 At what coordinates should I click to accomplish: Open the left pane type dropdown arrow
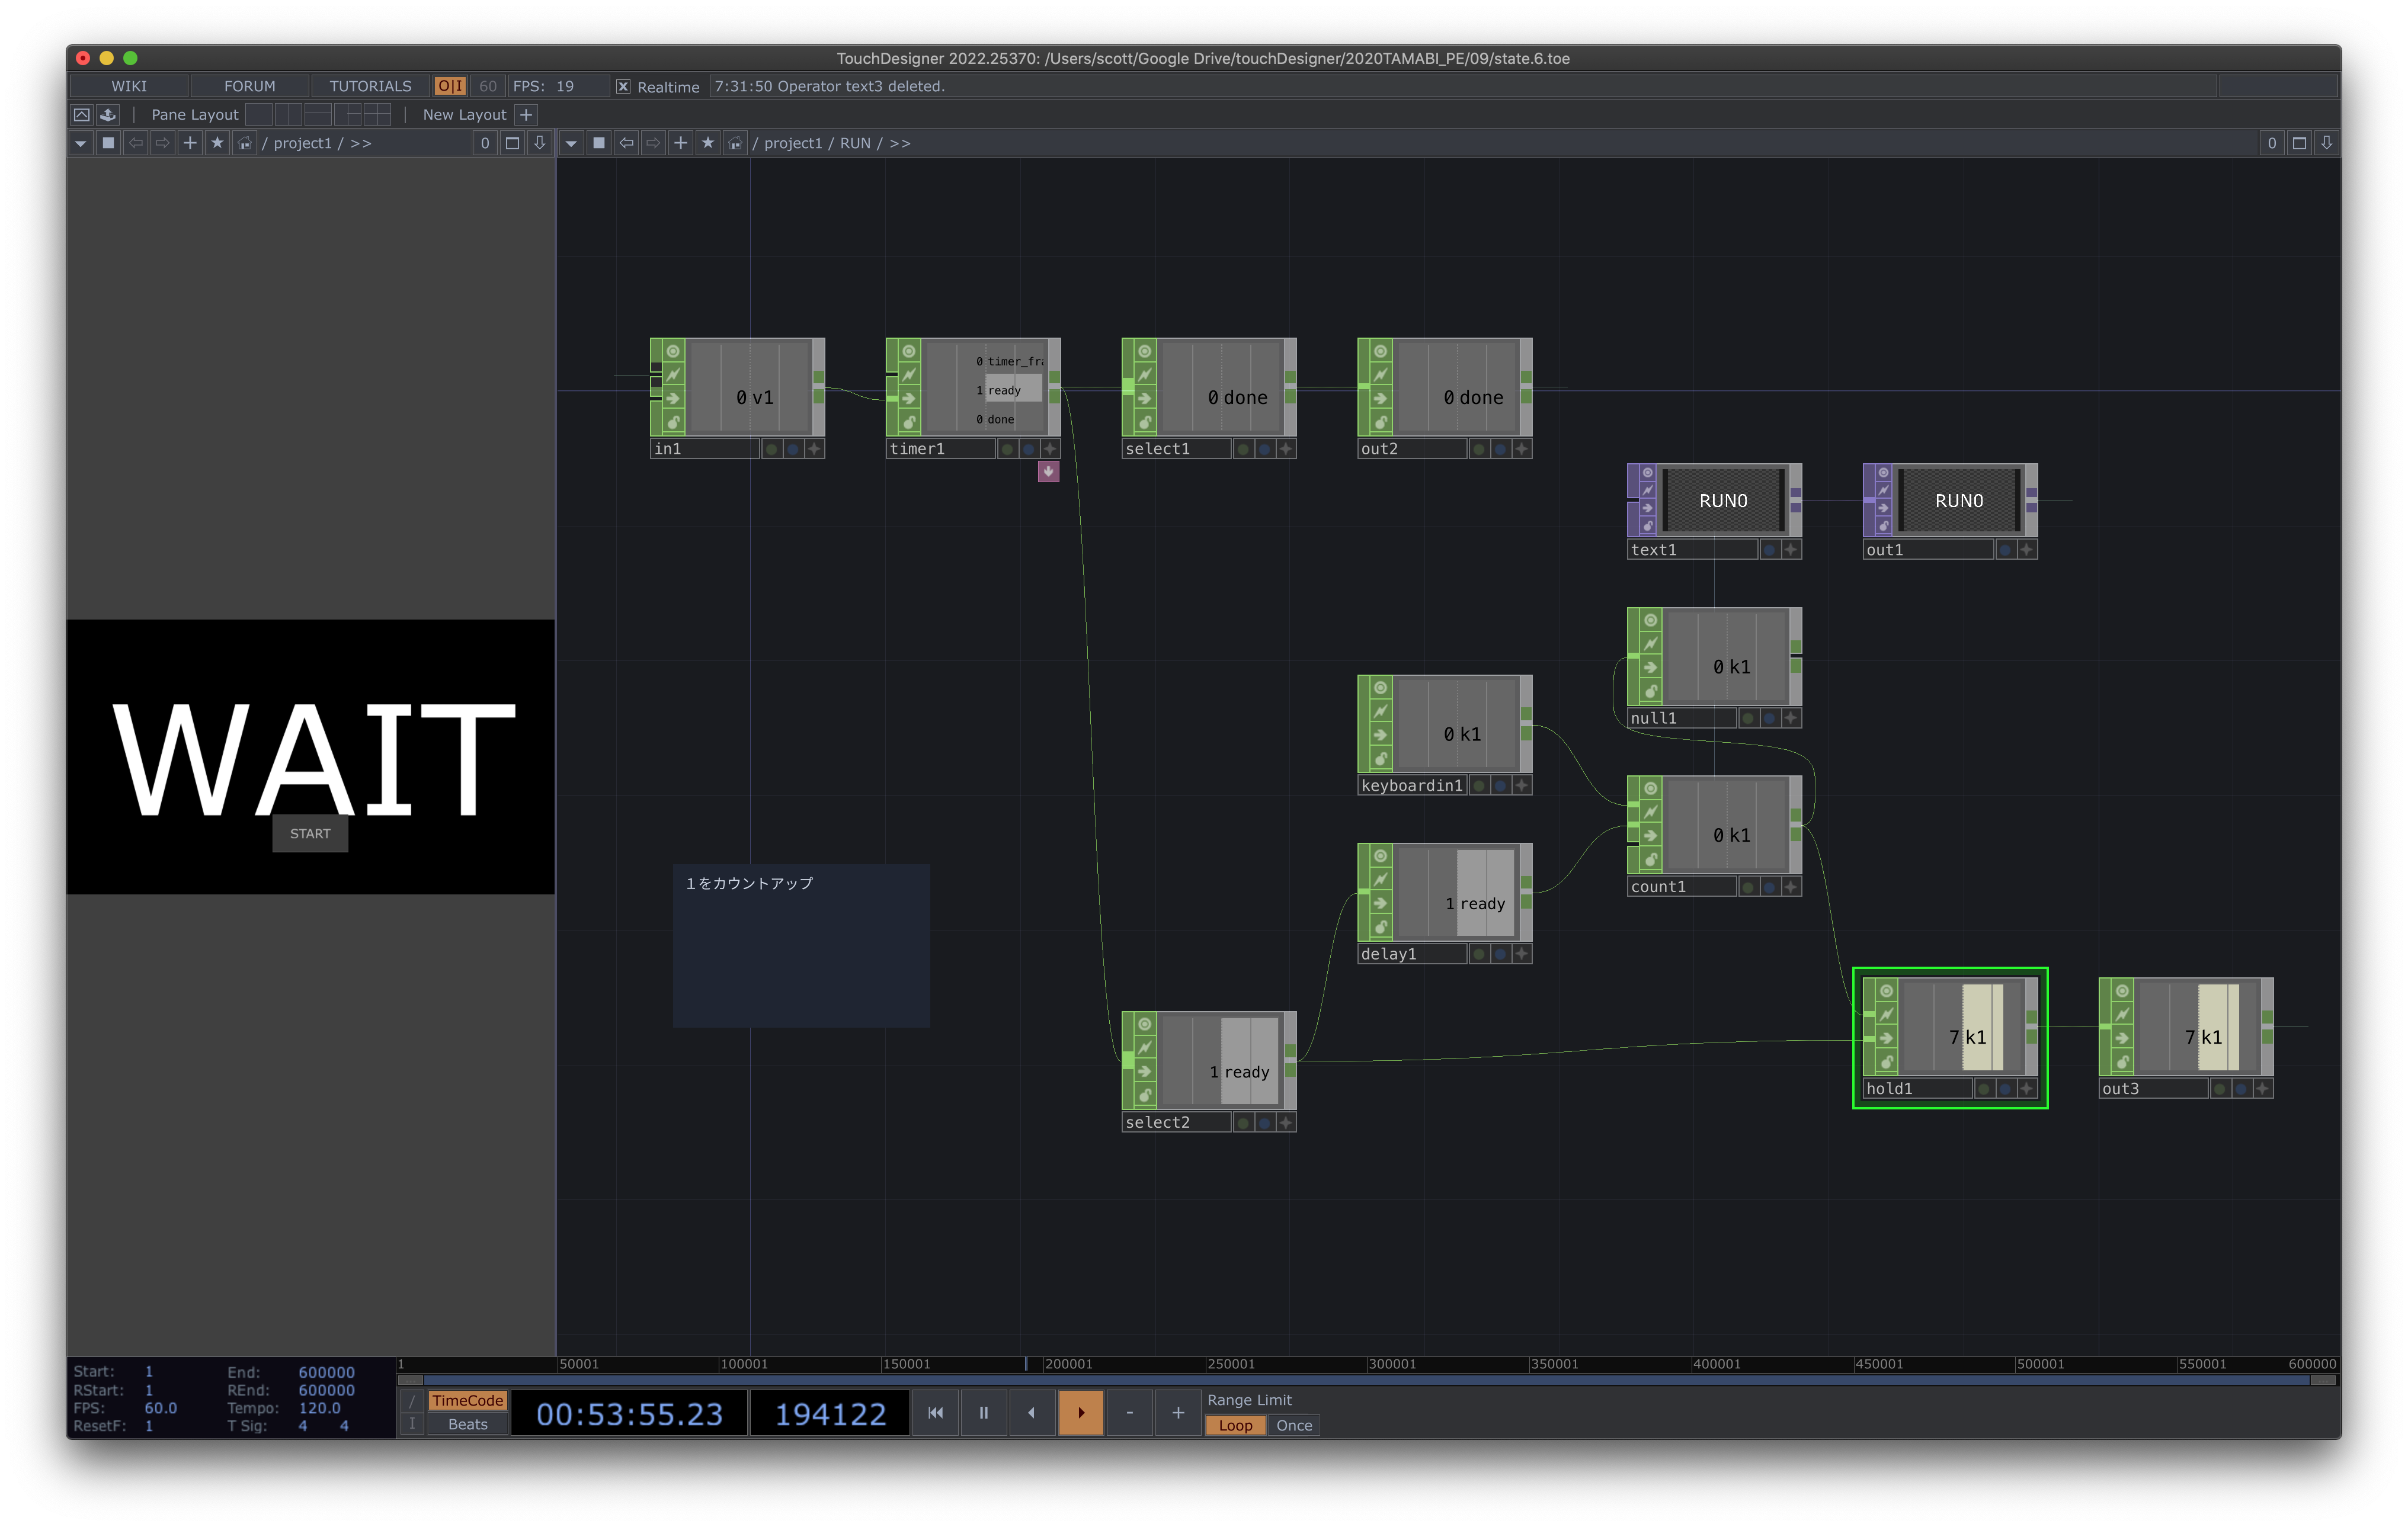coord(80,143)
